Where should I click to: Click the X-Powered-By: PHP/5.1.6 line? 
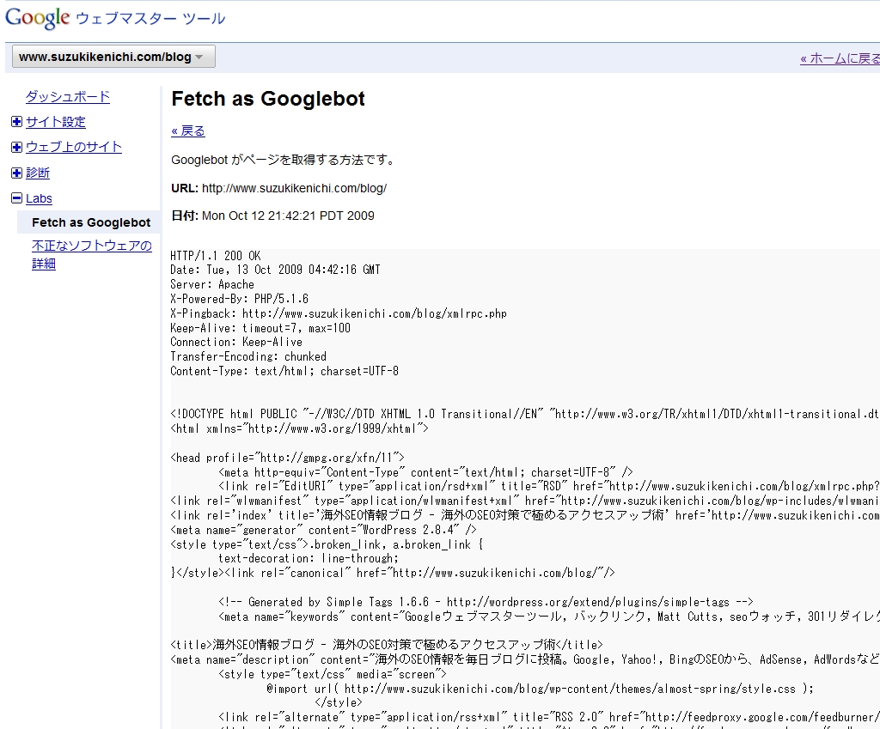tap(240, 299)
